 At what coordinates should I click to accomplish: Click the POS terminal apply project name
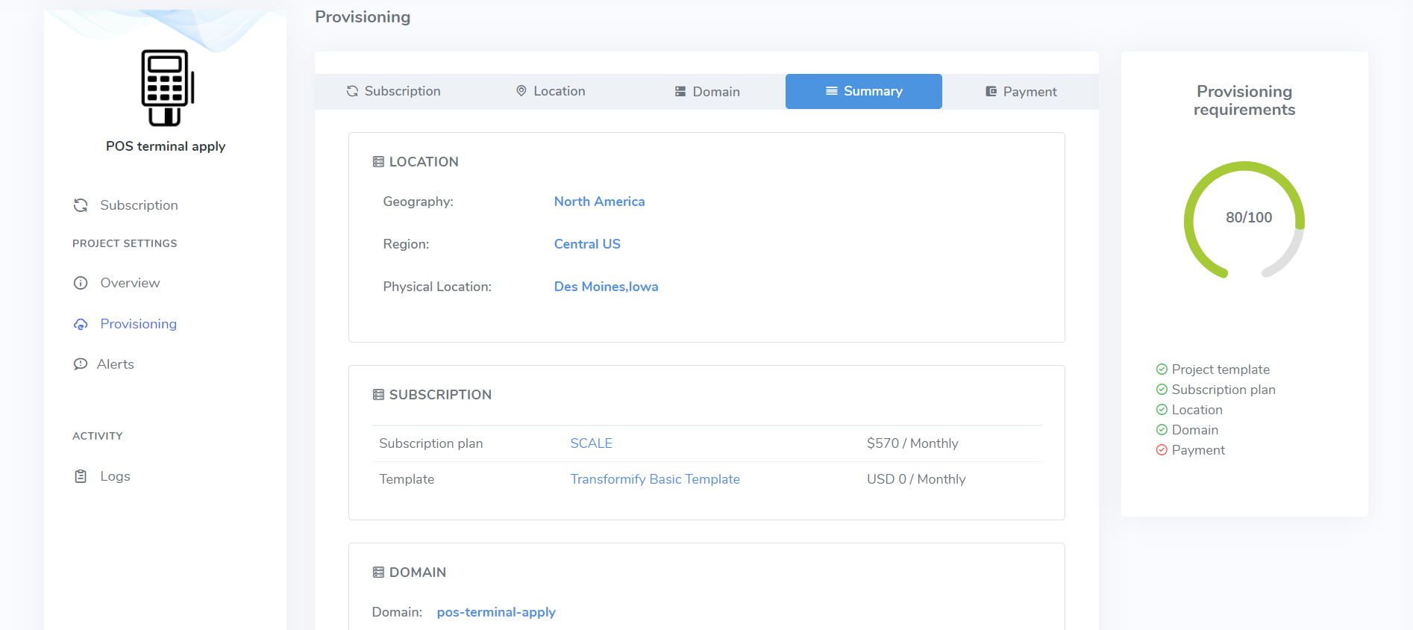coord(166,146)
